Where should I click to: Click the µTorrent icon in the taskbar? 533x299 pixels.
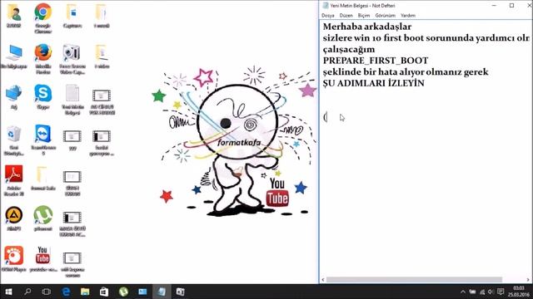(x=123, y=292)
